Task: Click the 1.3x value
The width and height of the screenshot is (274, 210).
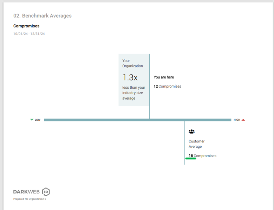Action: coord(130,77)
